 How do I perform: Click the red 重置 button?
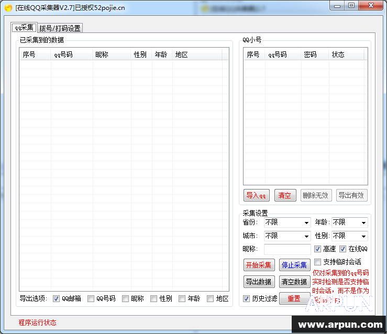point(294,298)
